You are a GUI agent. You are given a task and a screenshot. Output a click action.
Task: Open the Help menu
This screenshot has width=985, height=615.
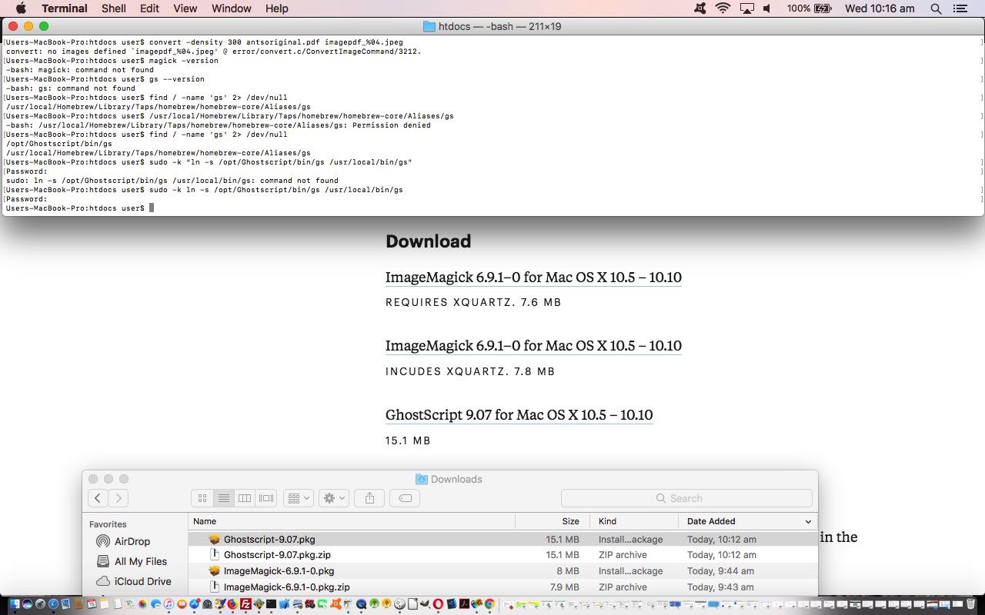(x=276, y=8)
